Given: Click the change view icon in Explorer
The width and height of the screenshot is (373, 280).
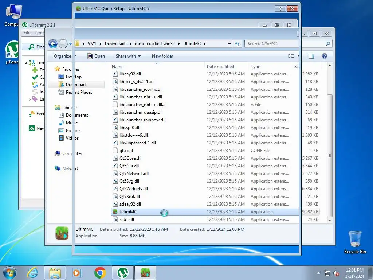Looking at the screenshot, I should click(291, 56).
